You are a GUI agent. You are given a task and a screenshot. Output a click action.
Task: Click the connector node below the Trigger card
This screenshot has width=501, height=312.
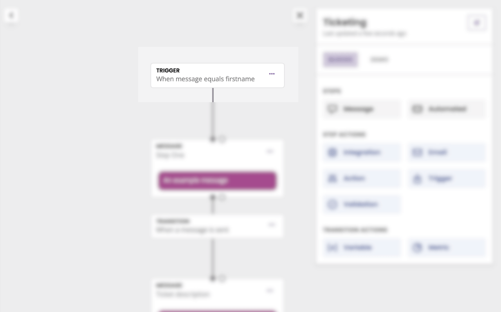tap(213, 139)
